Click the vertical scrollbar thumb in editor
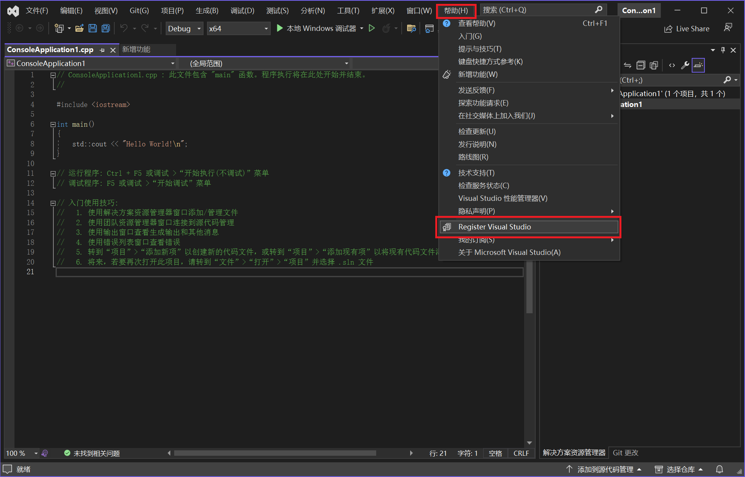 [529, 287]
